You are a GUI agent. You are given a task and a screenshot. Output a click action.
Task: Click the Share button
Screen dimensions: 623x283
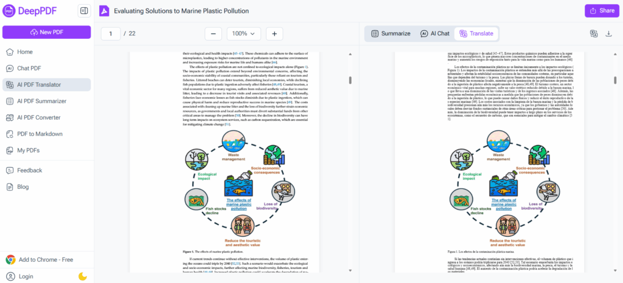pos(600,11)
